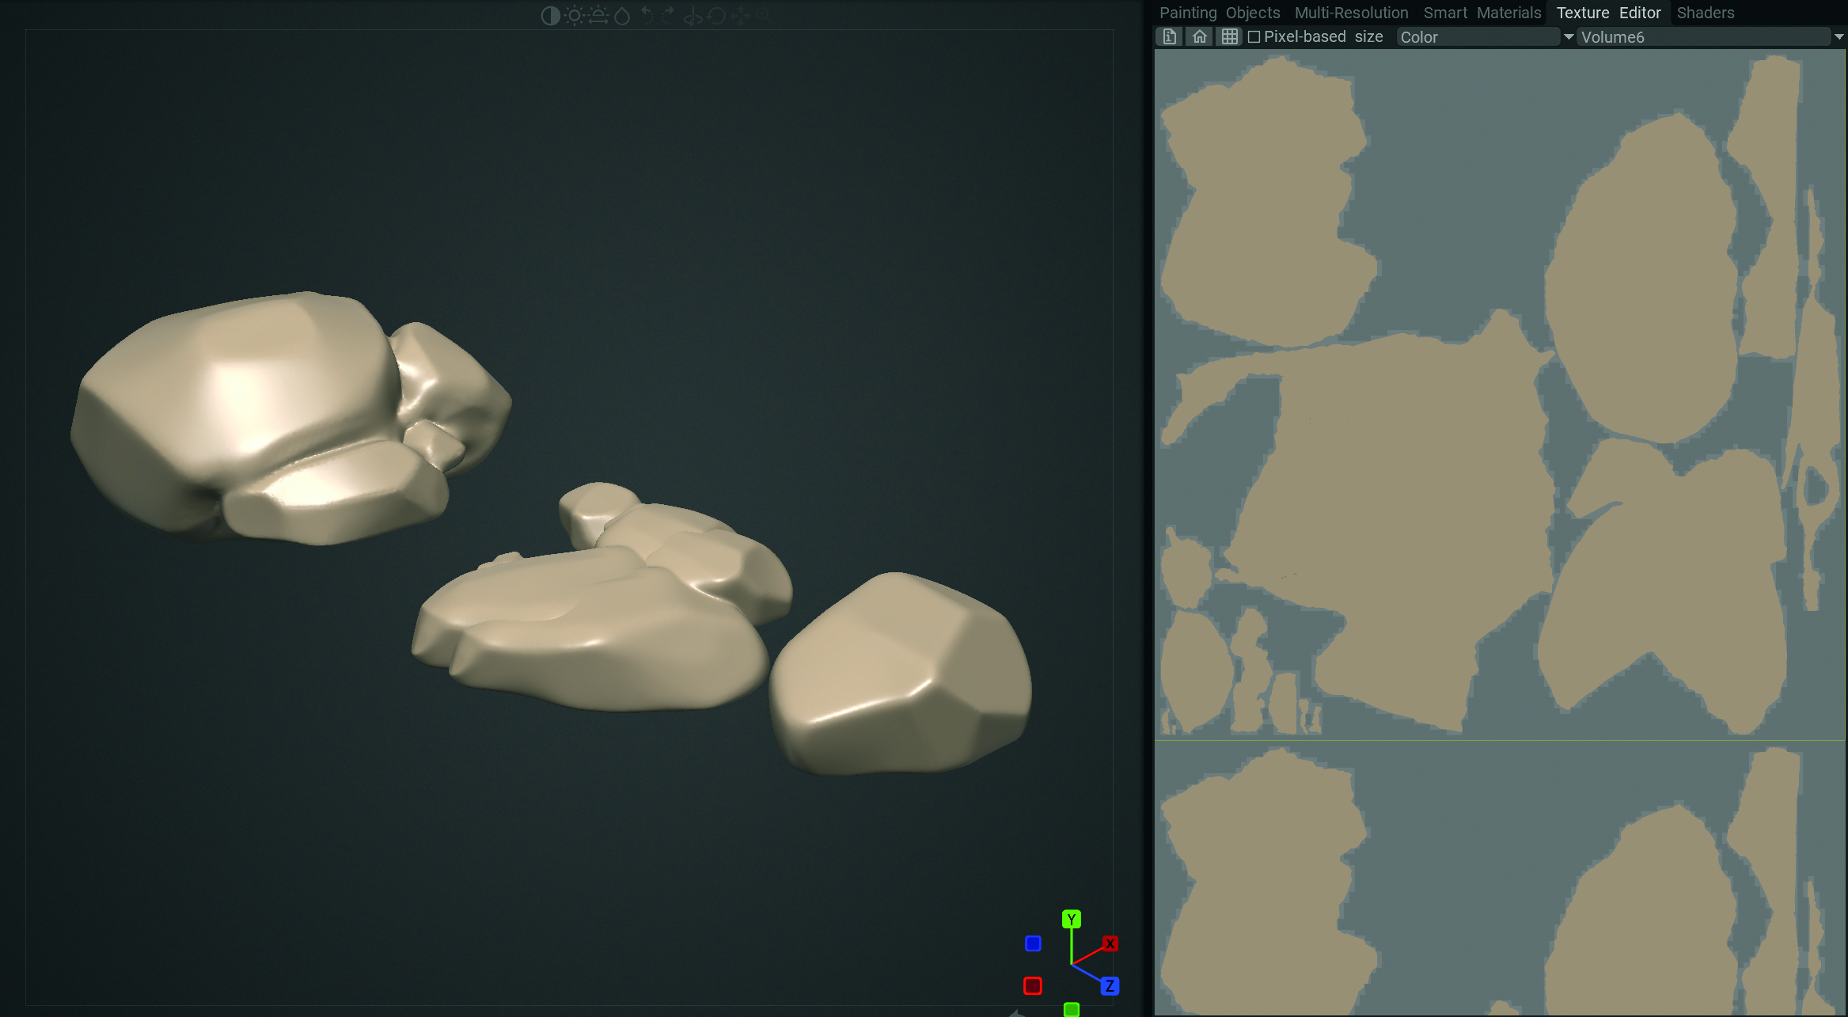Click the unlabeled red square on gizmo

(x=1033, y=986)
